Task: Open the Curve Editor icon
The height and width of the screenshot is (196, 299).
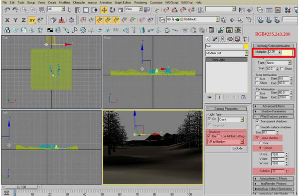Action: coord(269,10)
